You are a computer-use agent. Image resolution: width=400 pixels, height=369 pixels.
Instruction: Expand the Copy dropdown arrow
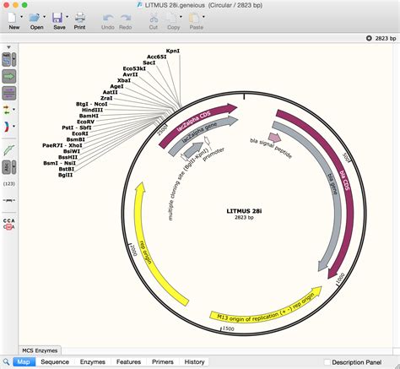[181, 17]
